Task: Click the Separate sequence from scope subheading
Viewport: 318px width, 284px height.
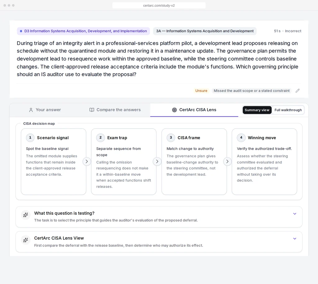Action: 118,152
